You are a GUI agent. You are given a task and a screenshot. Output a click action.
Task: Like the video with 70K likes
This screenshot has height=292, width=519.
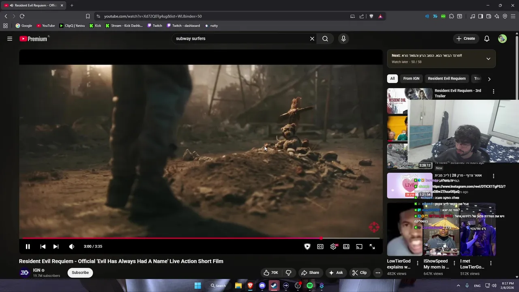coord(270,273)
